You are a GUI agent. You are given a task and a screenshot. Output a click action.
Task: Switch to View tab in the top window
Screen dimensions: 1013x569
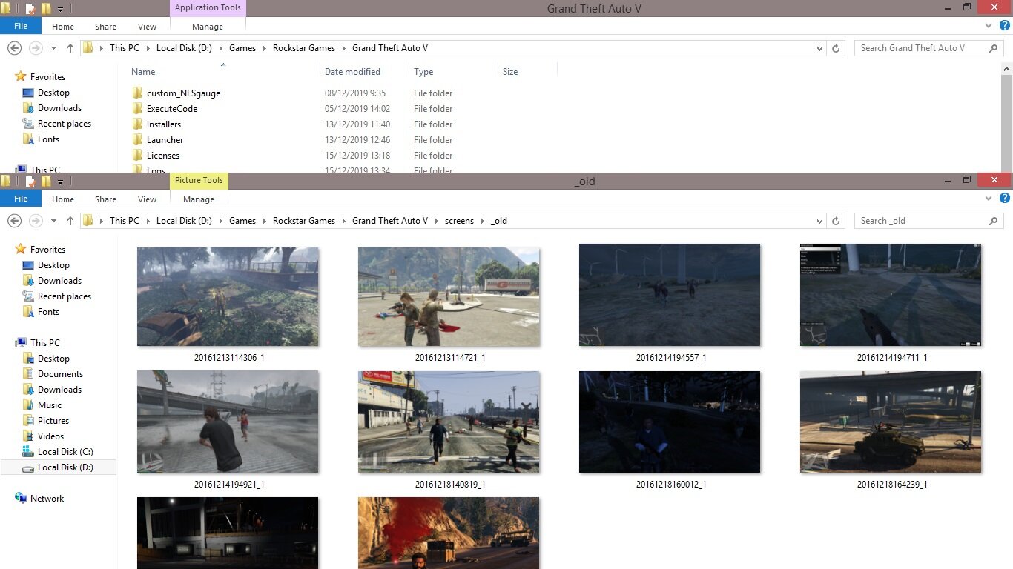coord(147,27)
